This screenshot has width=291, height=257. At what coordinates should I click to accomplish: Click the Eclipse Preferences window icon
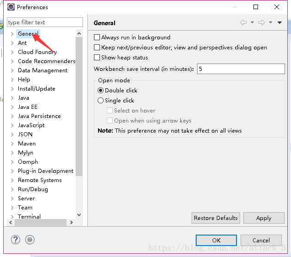(11, 7)
